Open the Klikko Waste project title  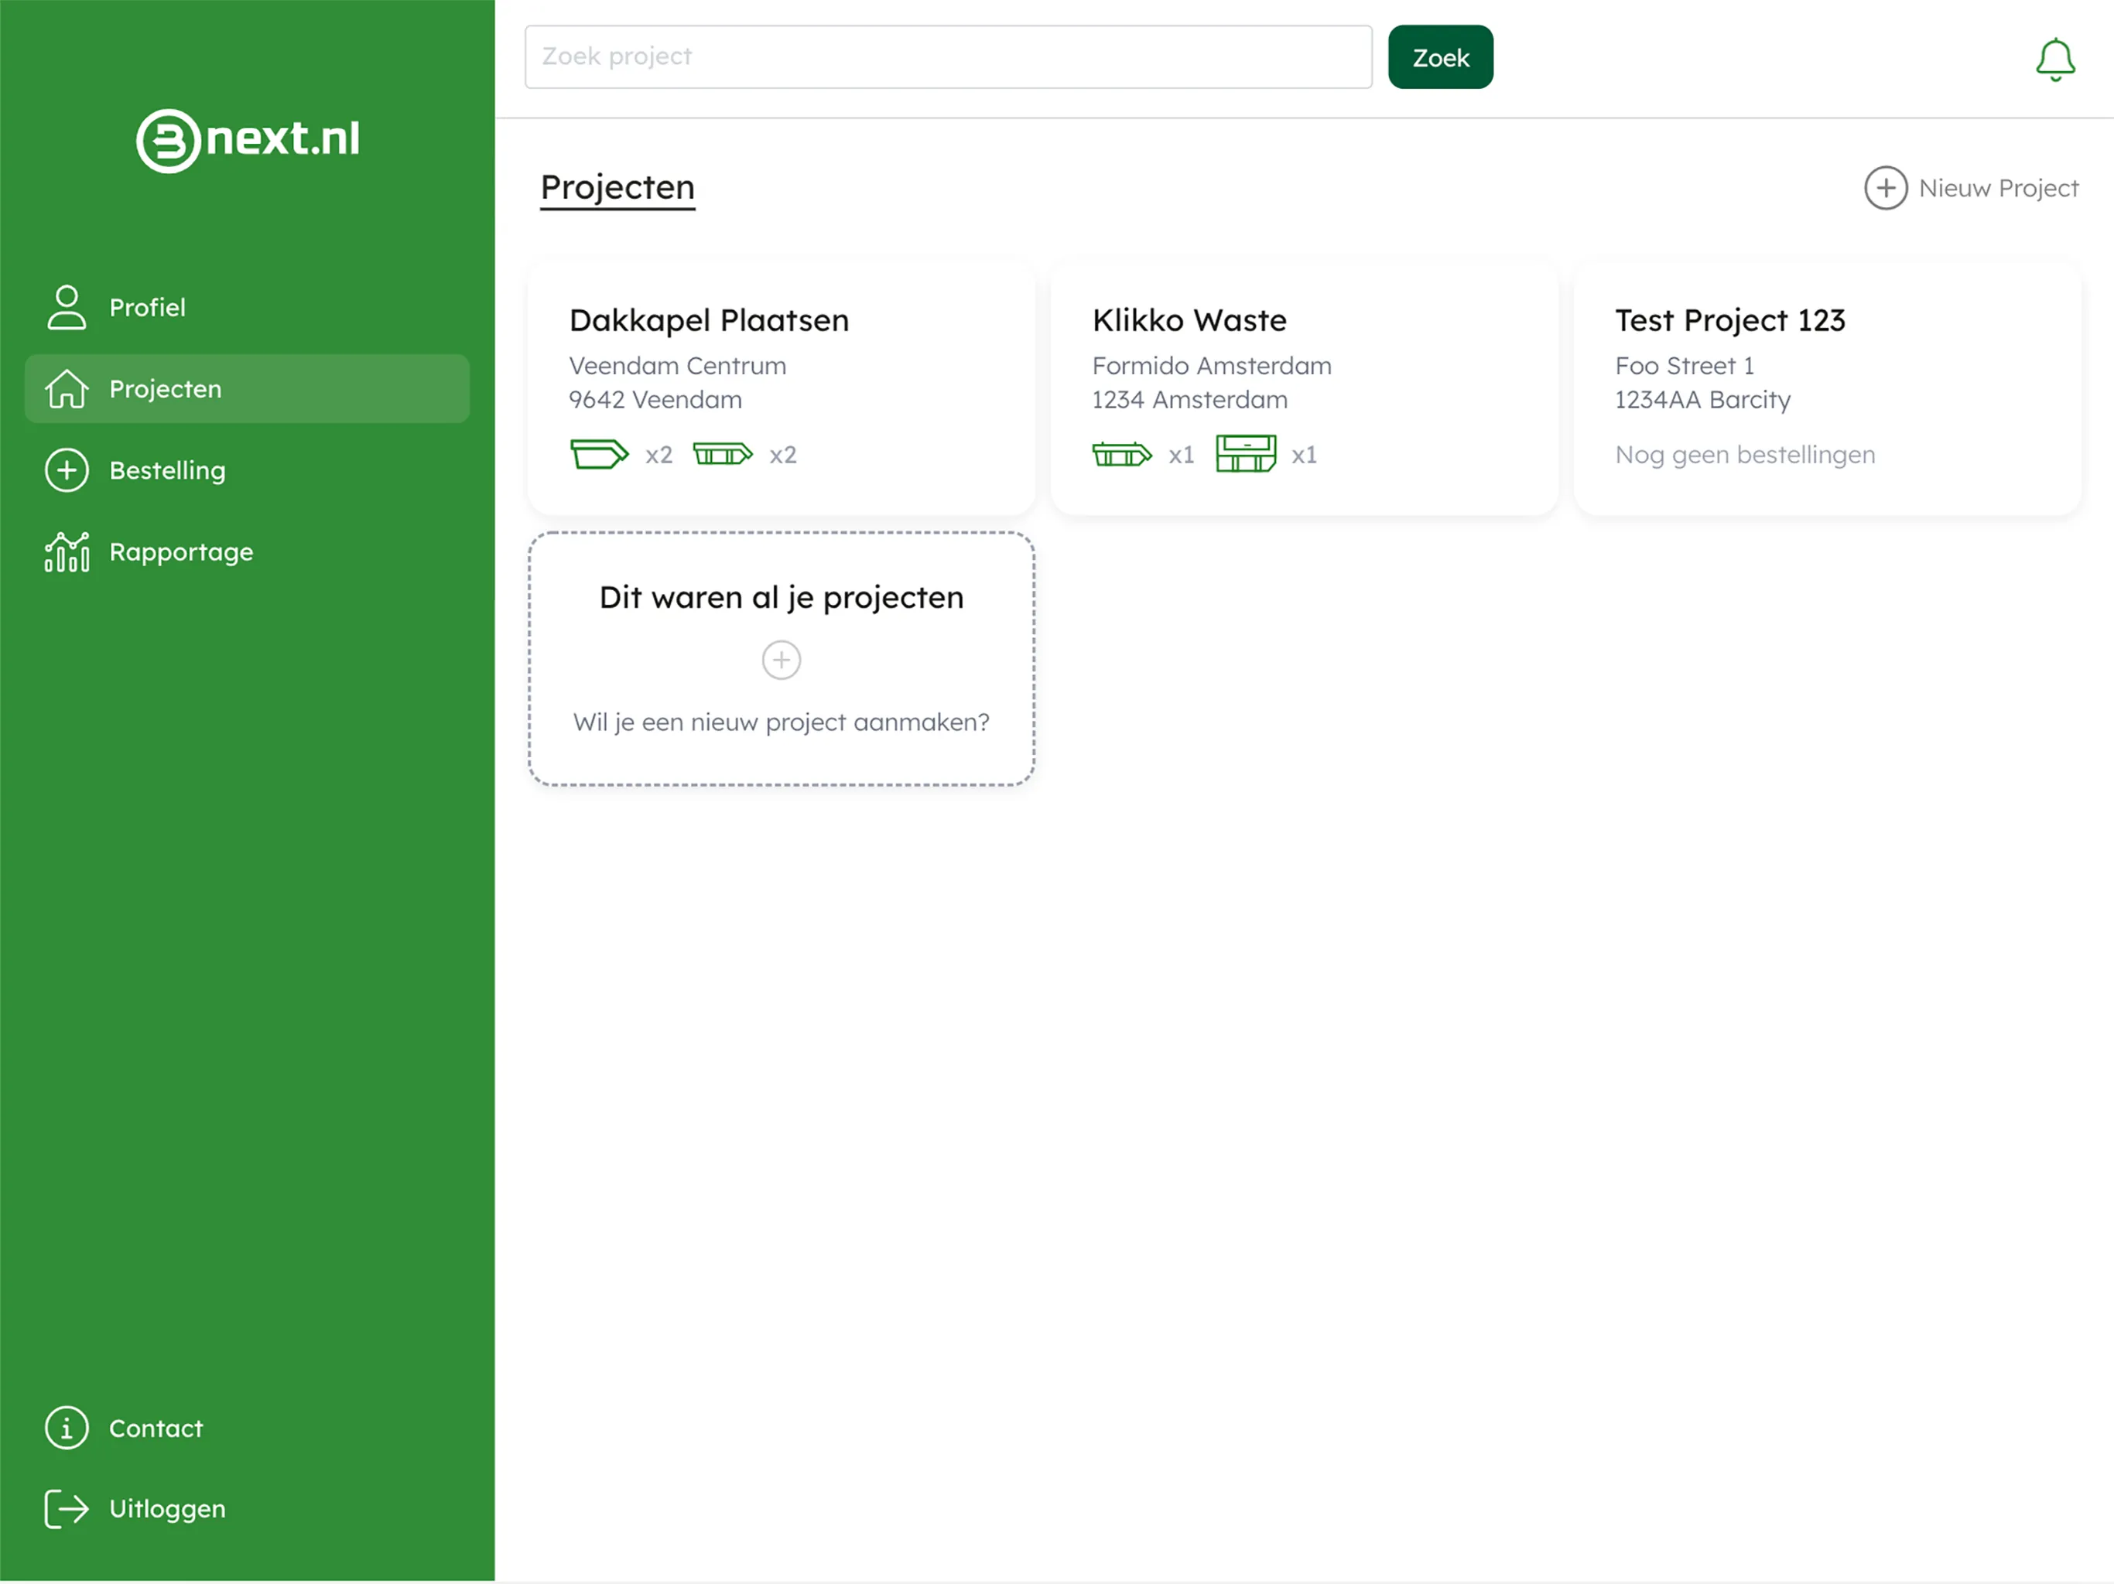pos(1189,320)
